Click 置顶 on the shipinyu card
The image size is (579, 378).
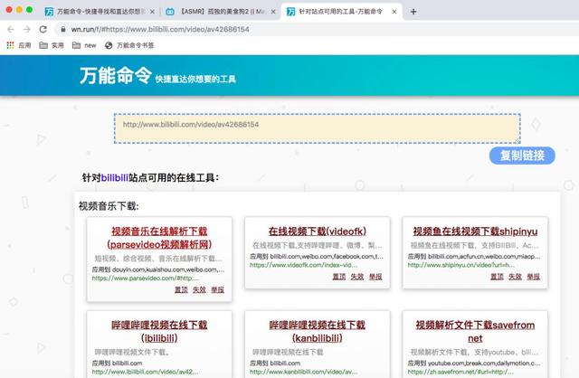pos(497,277)
